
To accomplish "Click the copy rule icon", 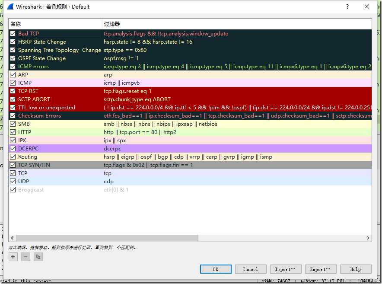I will pos(38,257).
